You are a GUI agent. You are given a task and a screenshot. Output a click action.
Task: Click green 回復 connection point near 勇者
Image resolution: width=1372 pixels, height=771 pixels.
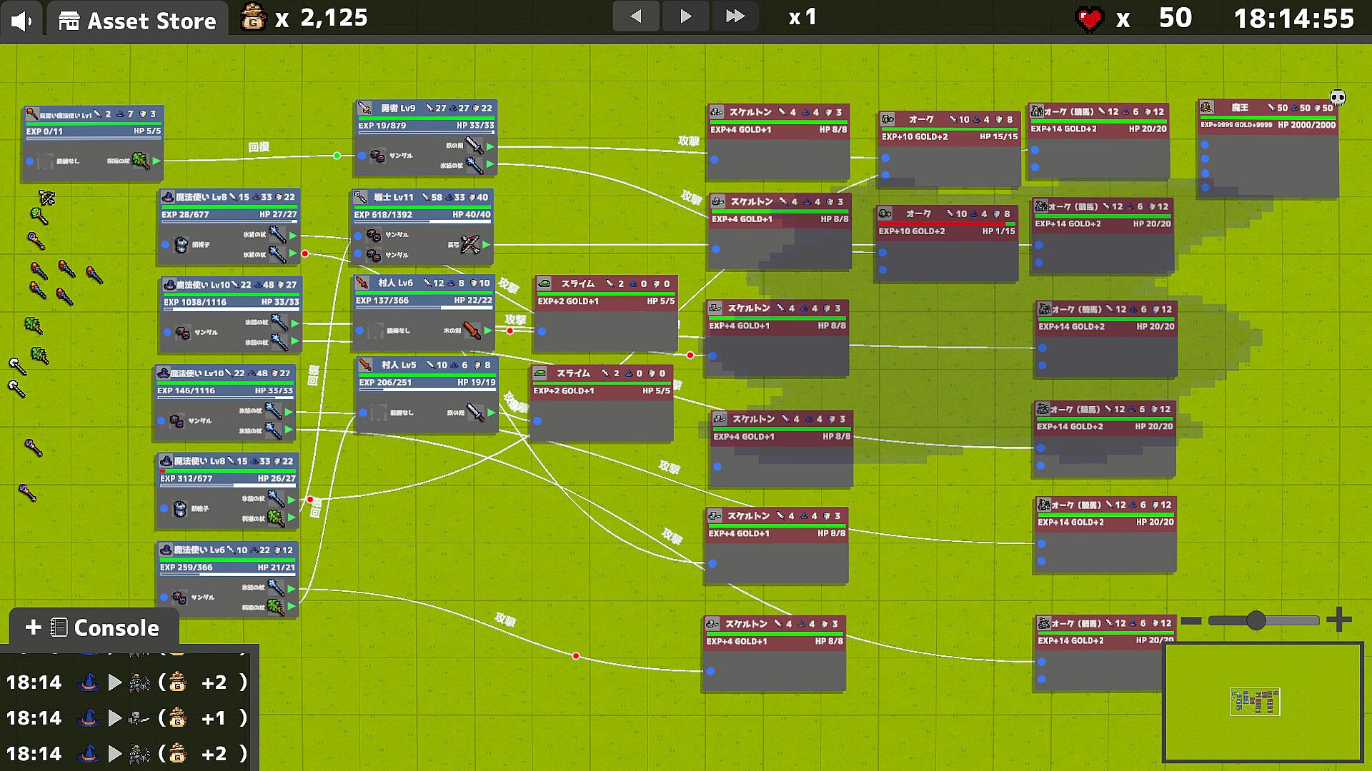tap(337, 156)
